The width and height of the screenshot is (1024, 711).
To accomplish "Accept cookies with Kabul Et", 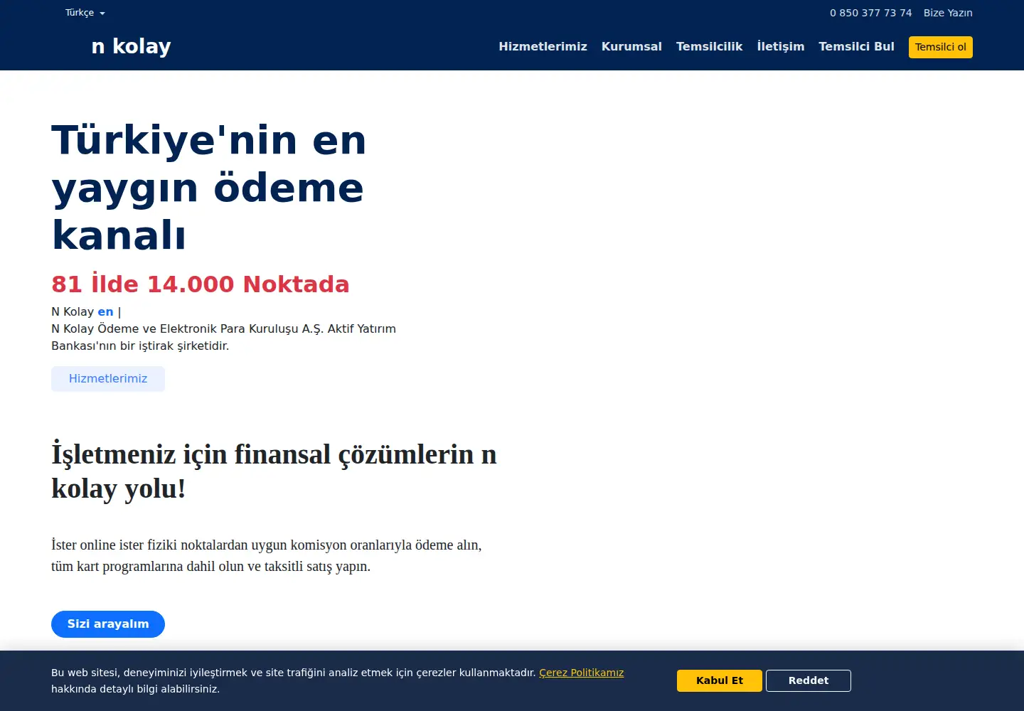I will coord(720,680).
